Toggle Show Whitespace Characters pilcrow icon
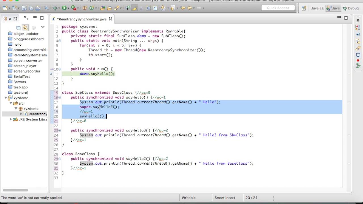 coord(155,8)
